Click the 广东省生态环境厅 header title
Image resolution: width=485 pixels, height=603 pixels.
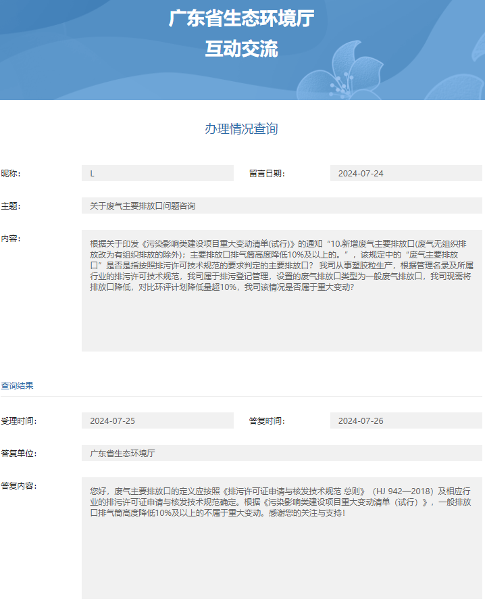click(x=242, y=19)
